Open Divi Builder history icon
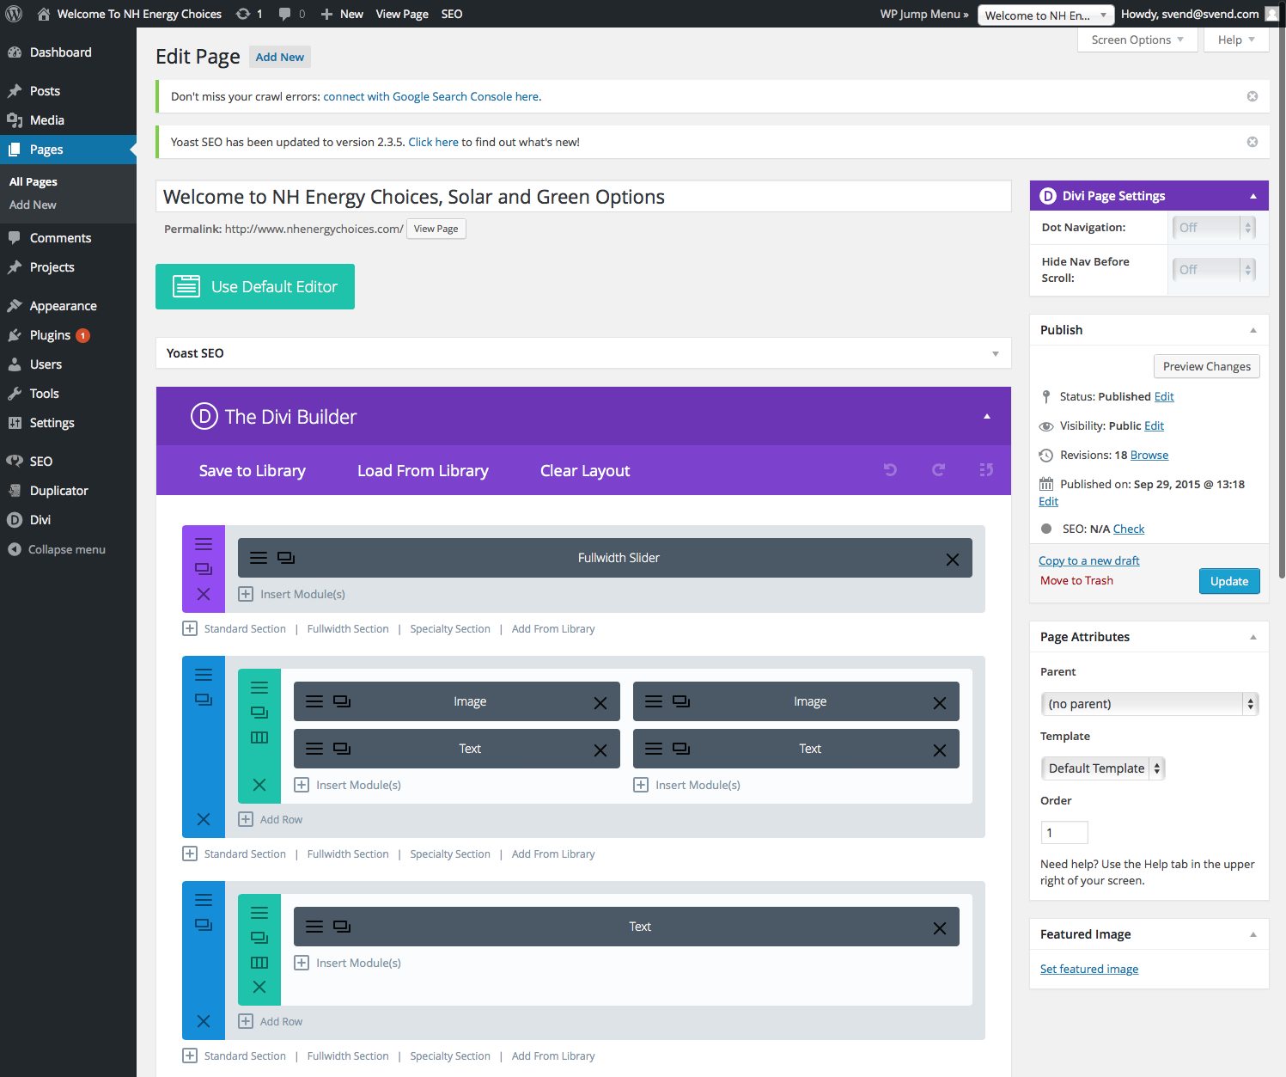This screenshot has width=1286, height=1077. 986,470
